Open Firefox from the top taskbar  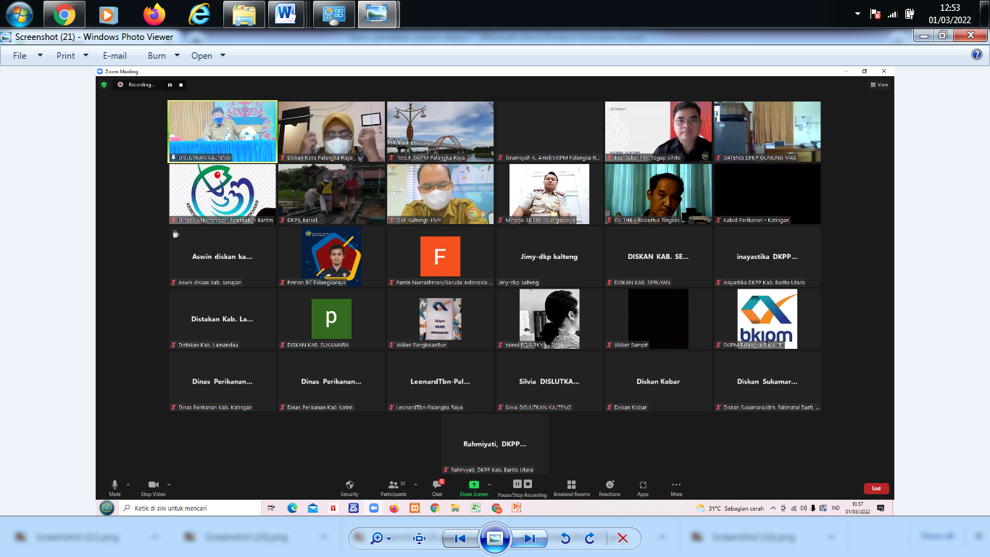click(154, 14)
